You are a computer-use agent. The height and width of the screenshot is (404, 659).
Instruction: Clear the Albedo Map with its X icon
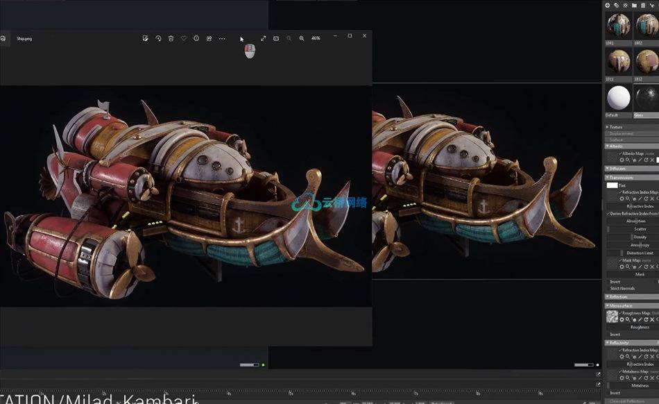(652, 160)
